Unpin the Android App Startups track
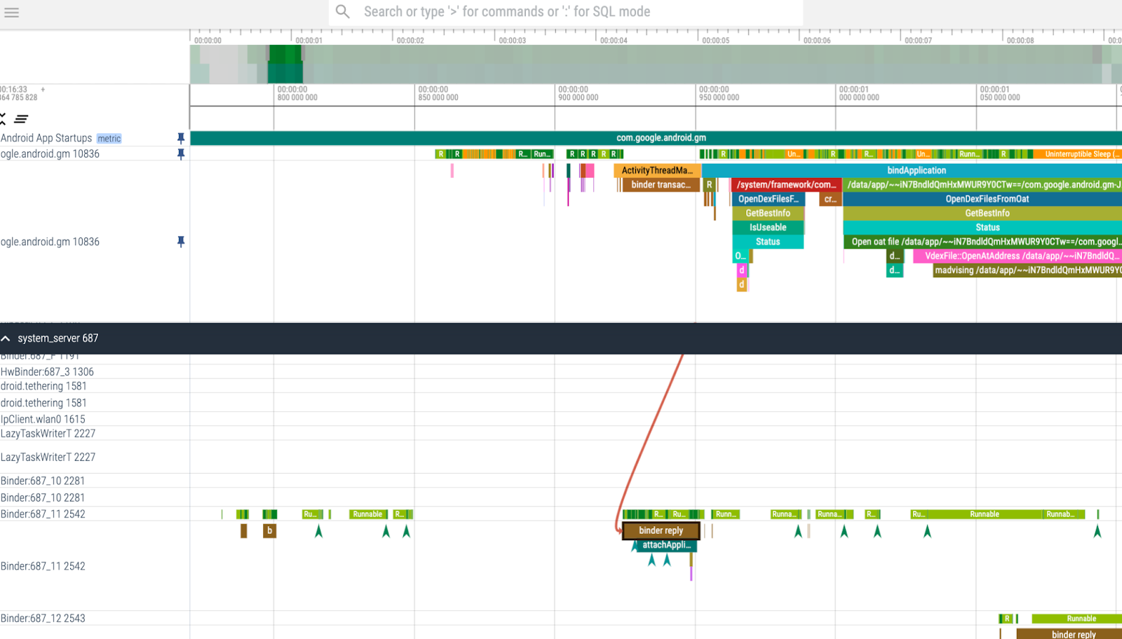This screenshot has width=1122, height=639. click(x=181, y=138)
